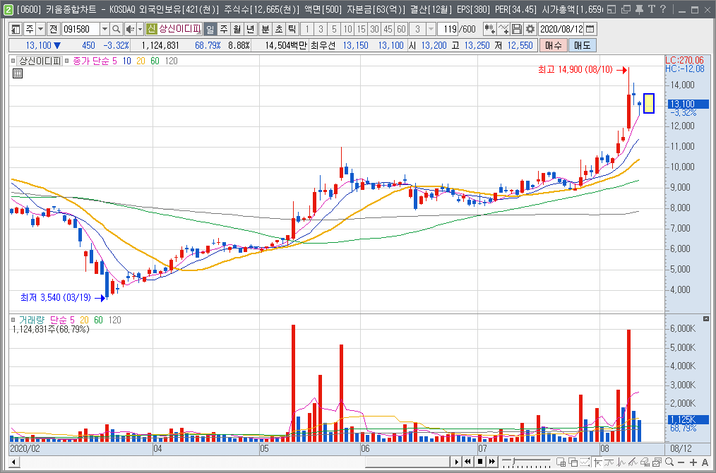This screenshot has height=473, width=716.
Task: Set interval to 5
Action: (334, 29)
